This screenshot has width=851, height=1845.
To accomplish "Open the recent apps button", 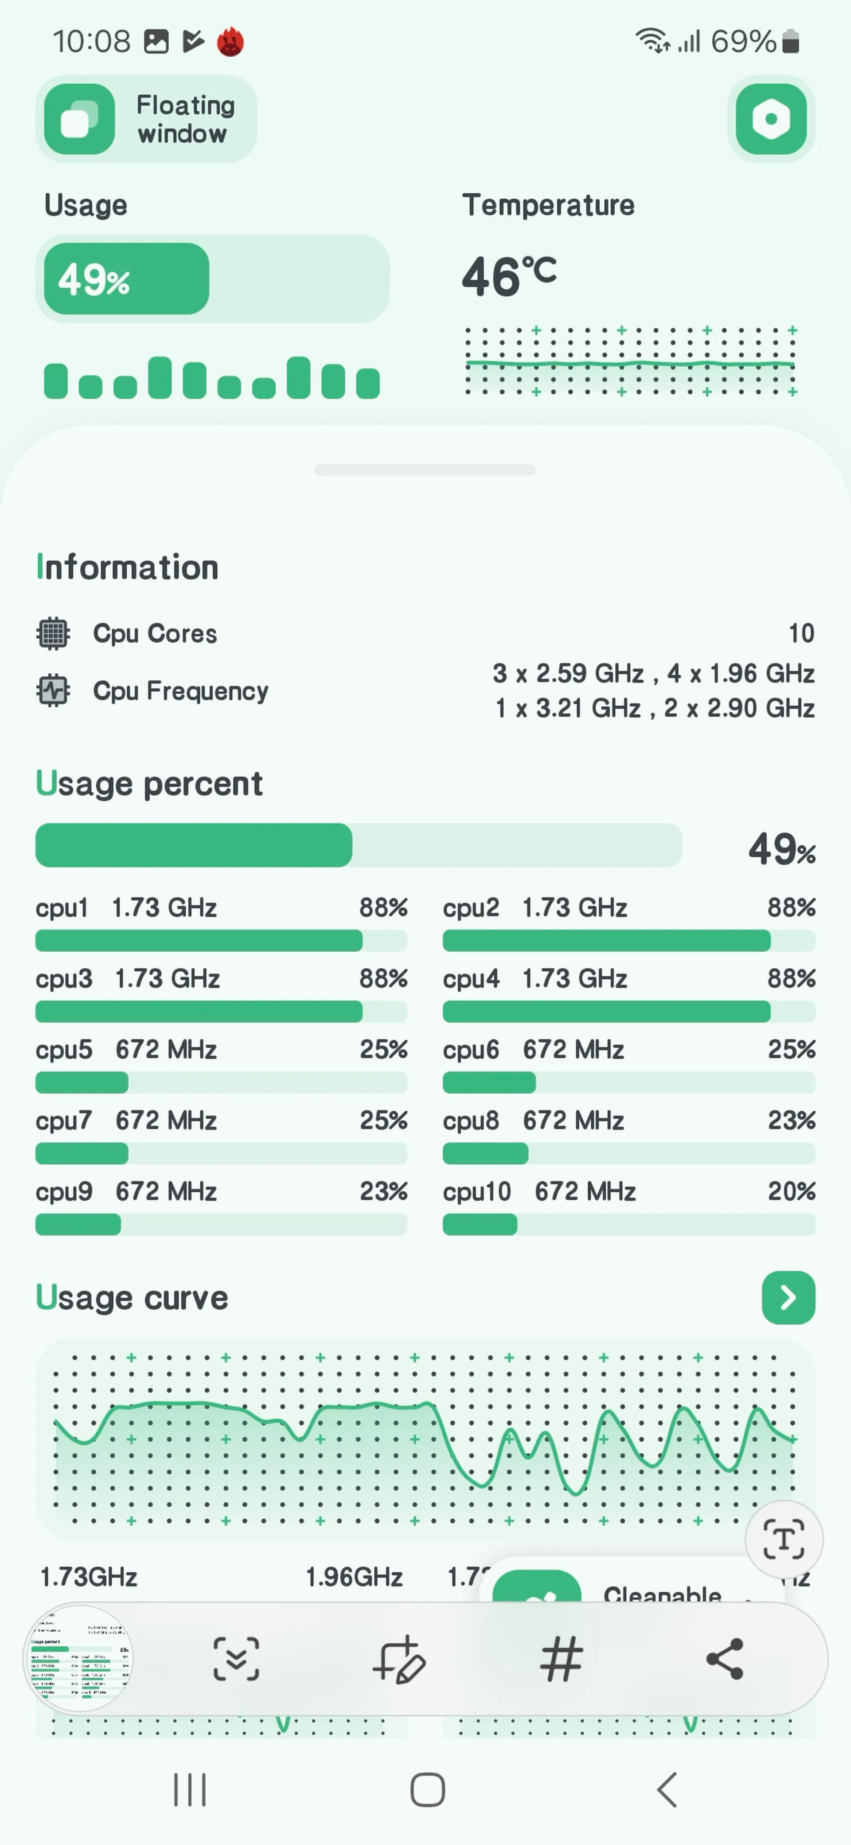I will point(189,1789).
